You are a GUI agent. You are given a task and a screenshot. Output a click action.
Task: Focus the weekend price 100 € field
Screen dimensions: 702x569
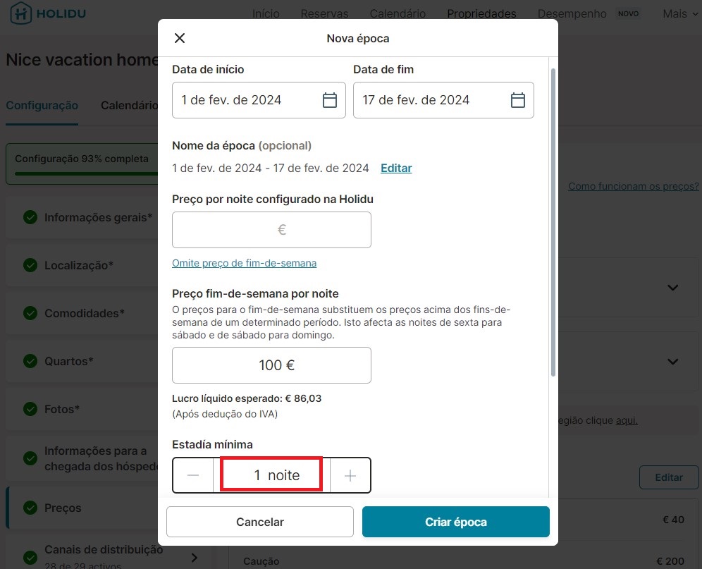[x=271, y=365]
